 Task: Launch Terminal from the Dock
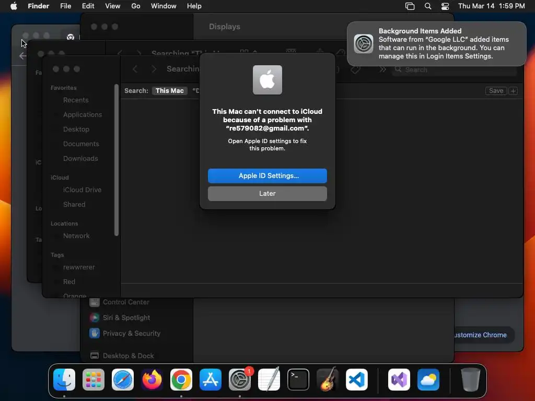tap(298, 380)
